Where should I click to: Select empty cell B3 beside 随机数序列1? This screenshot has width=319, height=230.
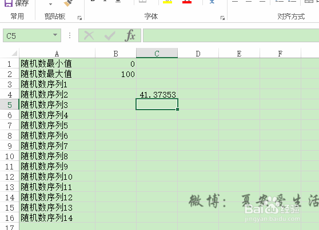[115, 84]
